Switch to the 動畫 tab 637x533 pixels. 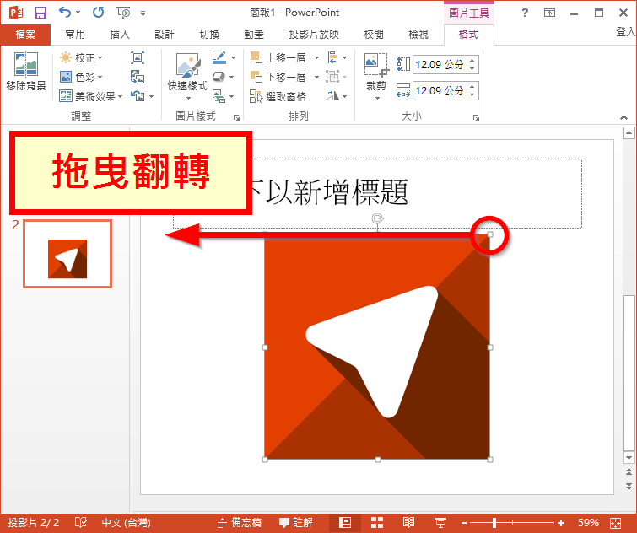click(x=254, y=35)
